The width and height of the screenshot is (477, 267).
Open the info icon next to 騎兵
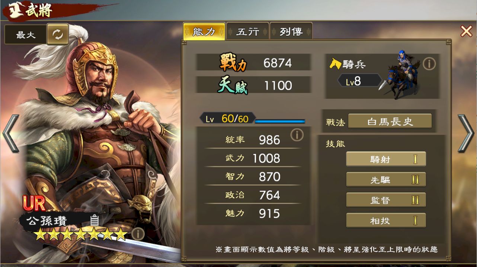429,64
